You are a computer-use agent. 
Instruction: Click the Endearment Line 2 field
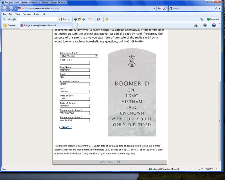point(75,120)
